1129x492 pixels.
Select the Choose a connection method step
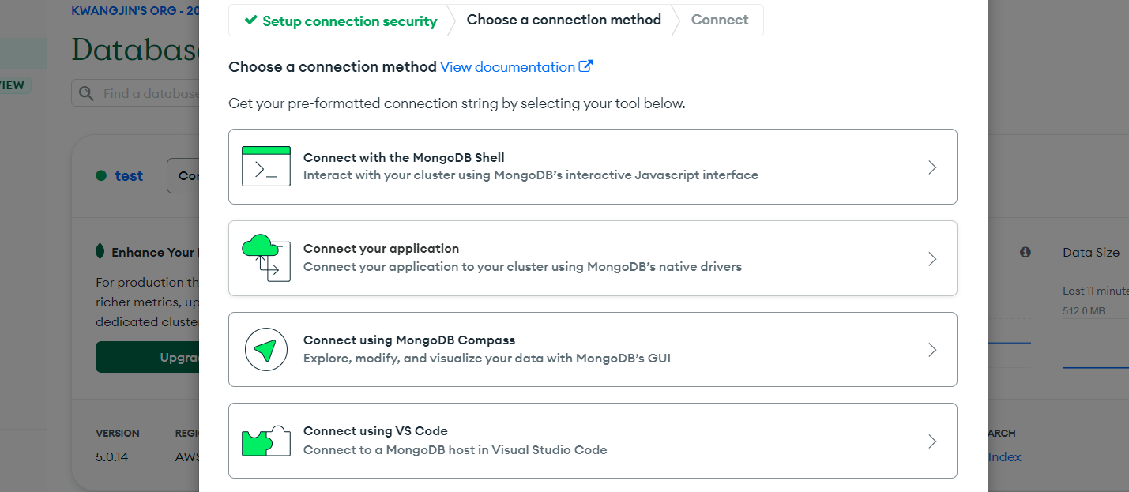coord(563,20)
